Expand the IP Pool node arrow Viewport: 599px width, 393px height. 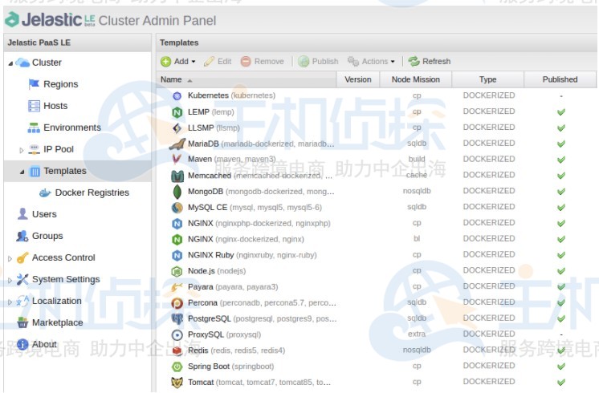(x=22, y=150)
